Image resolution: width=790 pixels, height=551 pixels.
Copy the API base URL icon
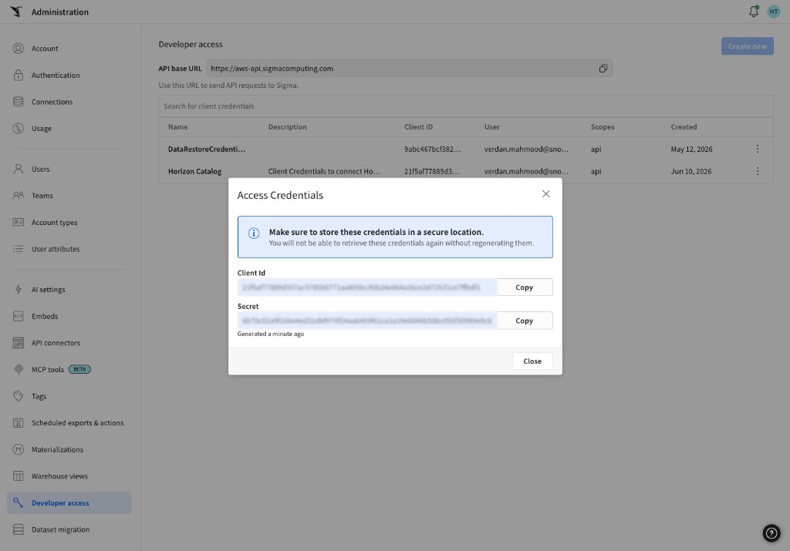click(603, 69)
